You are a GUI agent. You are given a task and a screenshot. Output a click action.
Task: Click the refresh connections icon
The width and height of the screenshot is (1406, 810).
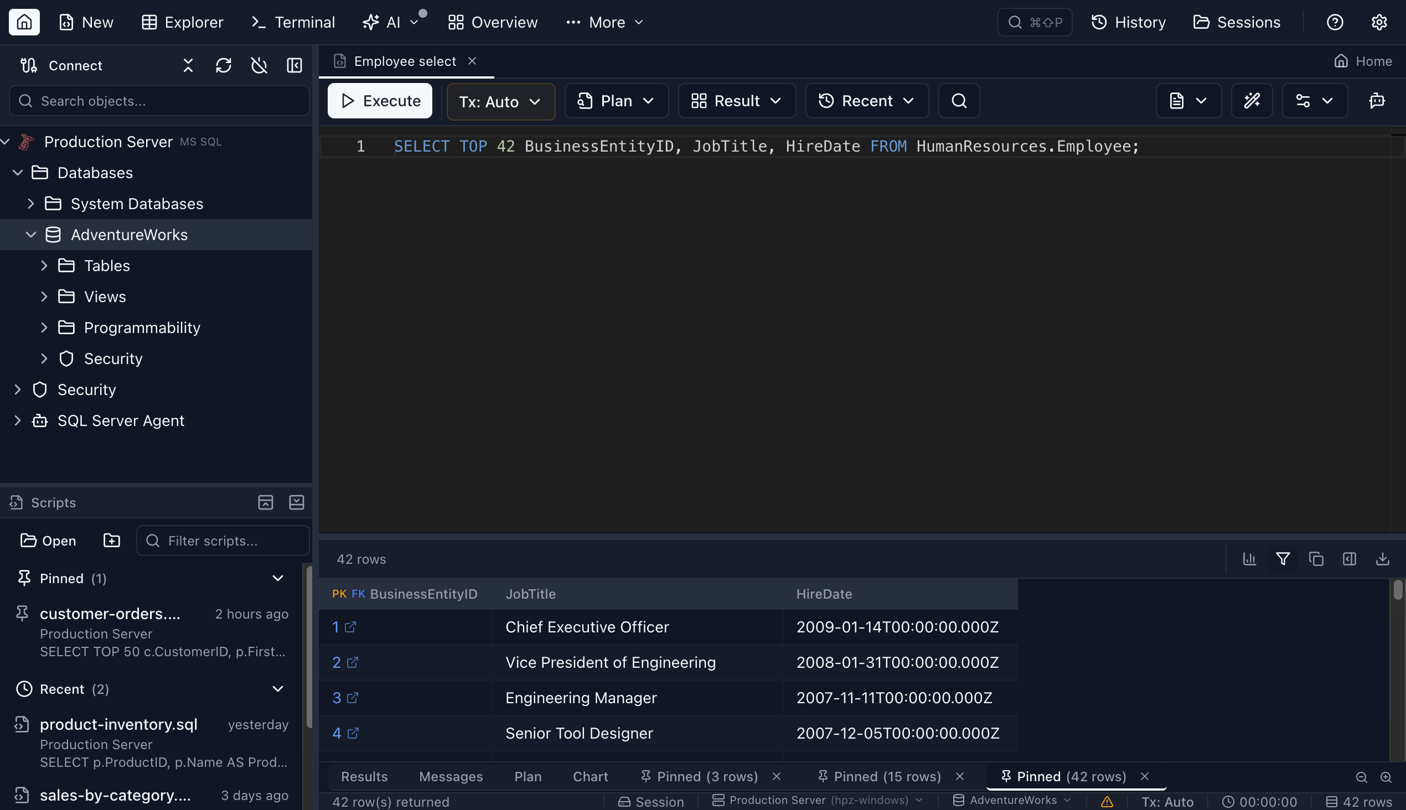point(224,66)
